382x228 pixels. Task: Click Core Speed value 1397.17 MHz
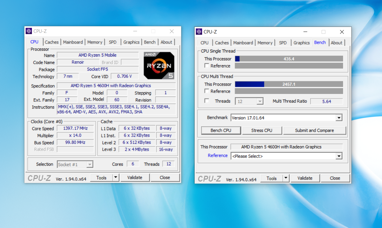pos(75,129)
